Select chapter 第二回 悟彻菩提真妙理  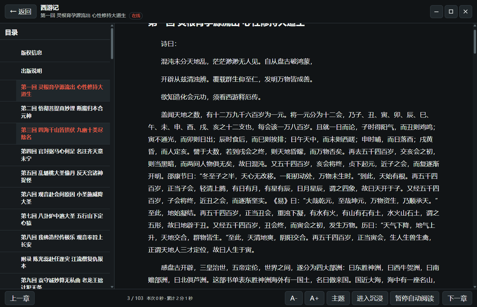click(x=63, y=112)
